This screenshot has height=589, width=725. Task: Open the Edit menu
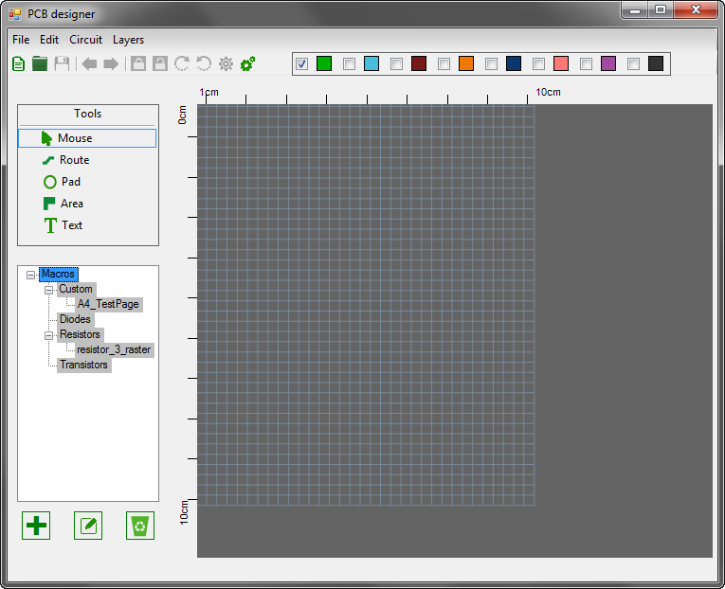click(49, 40)
